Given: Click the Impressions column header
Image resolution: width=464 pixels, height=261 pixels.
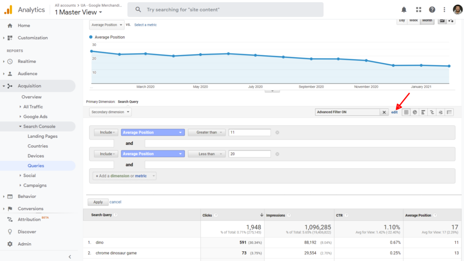Looking at the screenshot, I should point(276,216).
